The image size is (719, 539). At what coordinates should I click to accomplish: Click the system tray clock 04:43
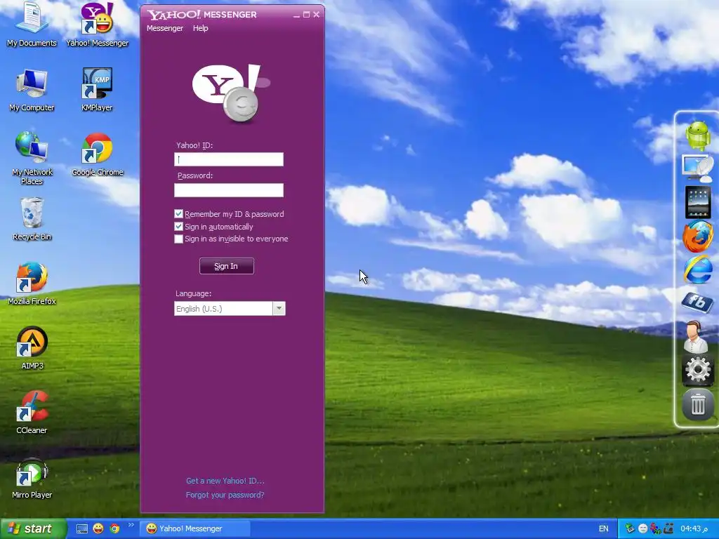tap(694, 529)
